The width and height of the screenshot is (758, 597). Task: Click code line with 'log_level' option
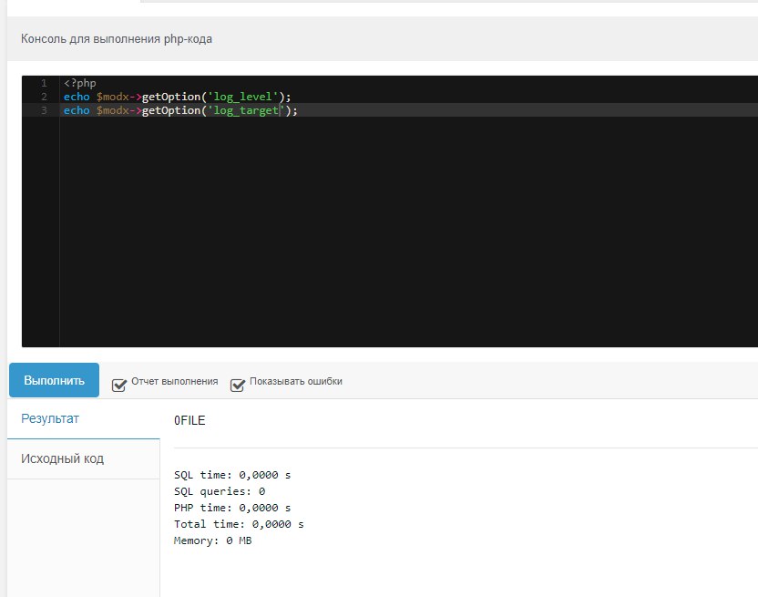177,97
